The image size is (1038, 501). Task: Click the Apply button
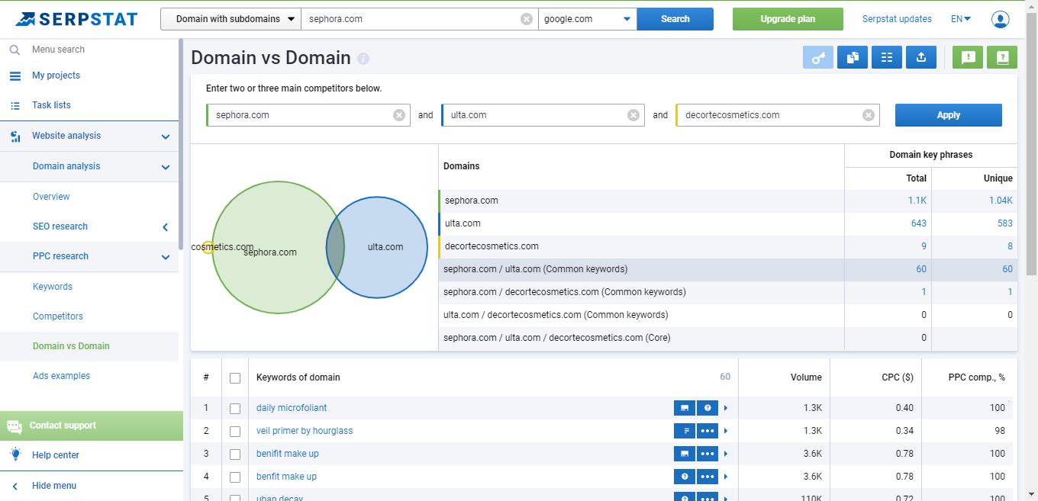[x=949, y=115]
